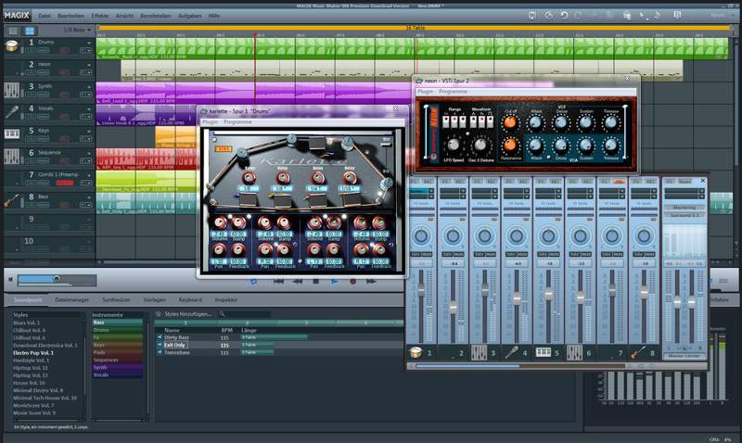Toggle the third Waveform switch on neon synth

click(491, 122)
